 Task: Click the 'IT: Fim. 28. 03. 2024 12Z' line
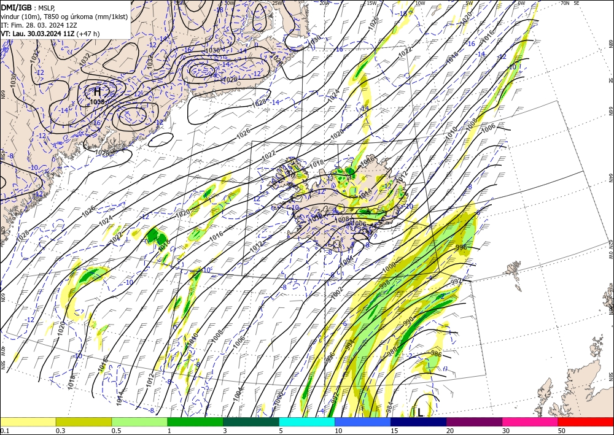tap(38, 25)
